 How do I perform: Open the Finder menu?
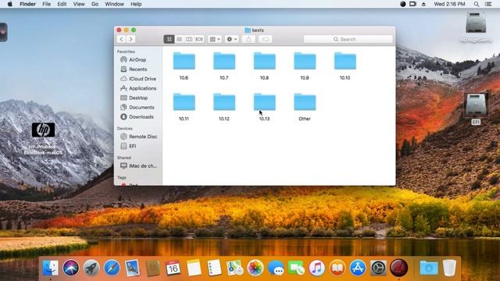pyautogui.click(x=28, y=4)
